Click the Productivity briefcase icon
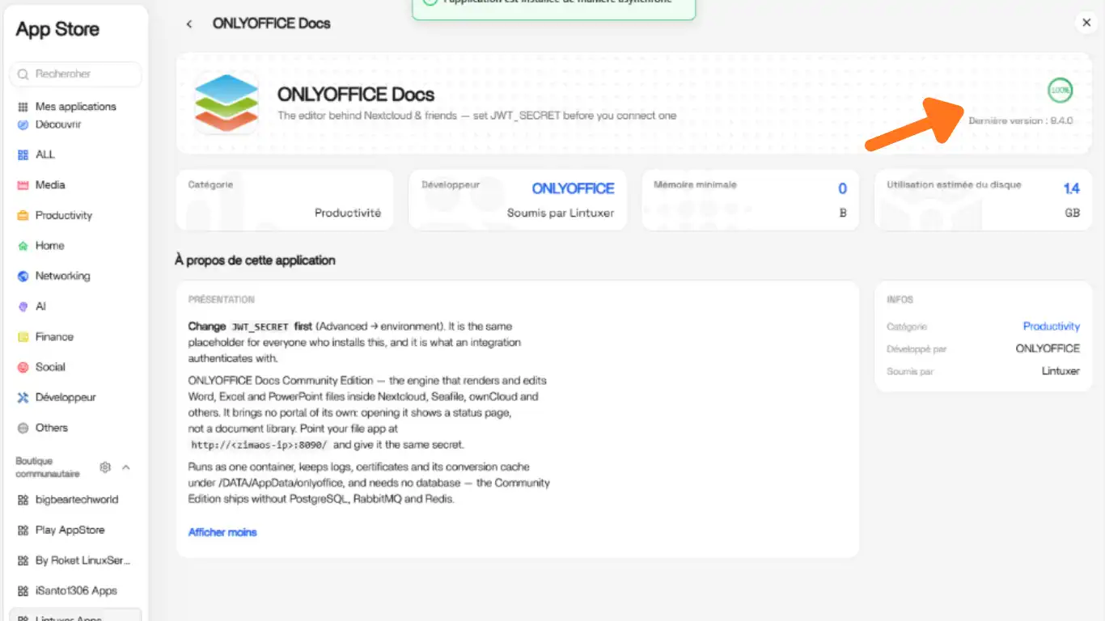 tap(23, 215)
